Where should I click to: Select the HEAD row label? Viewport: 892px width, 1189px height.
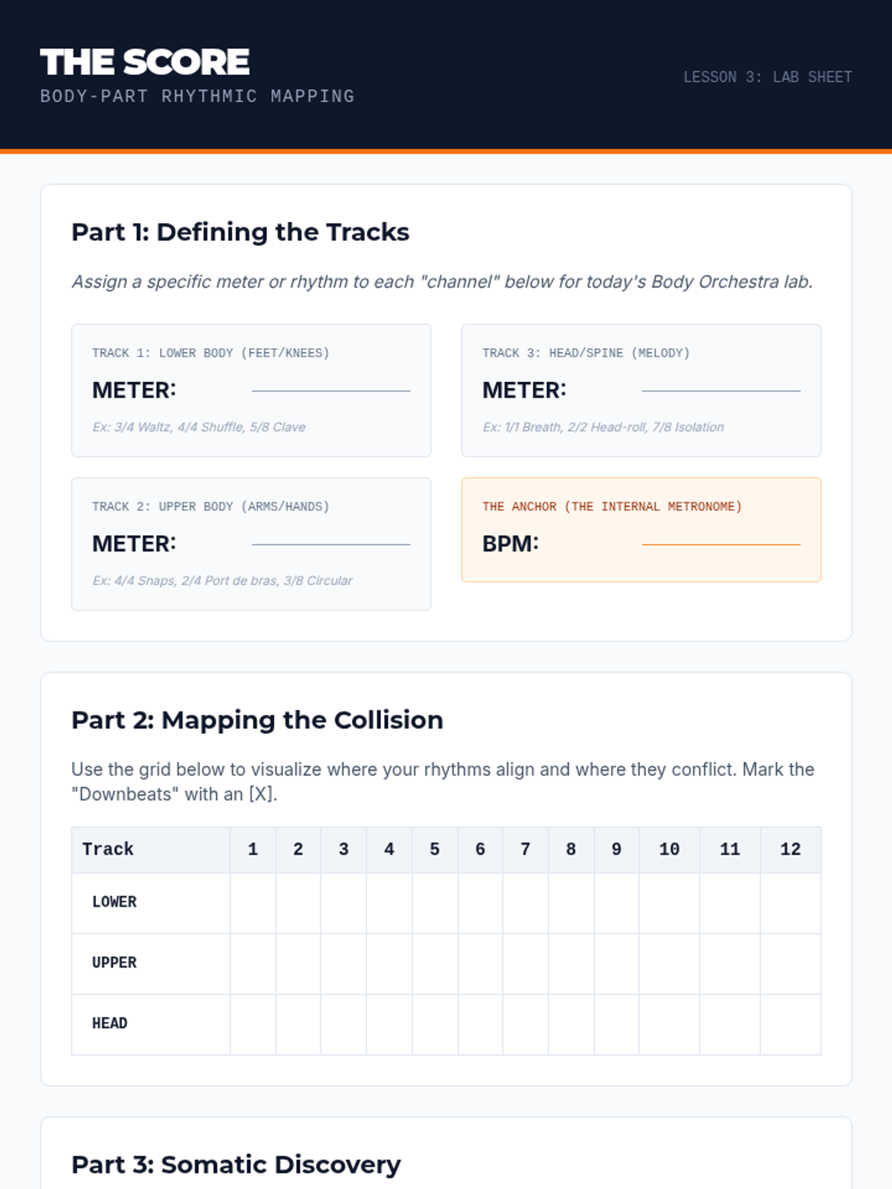110,1024
